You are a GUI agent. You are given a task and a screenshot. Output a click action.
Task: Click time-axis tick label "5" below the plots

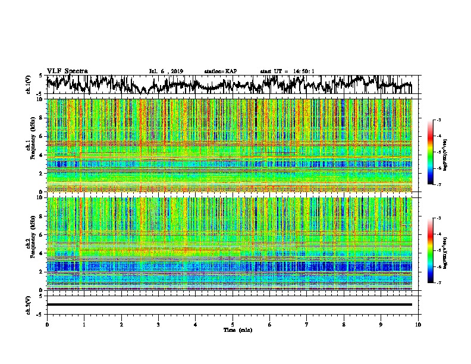(233, 325)
